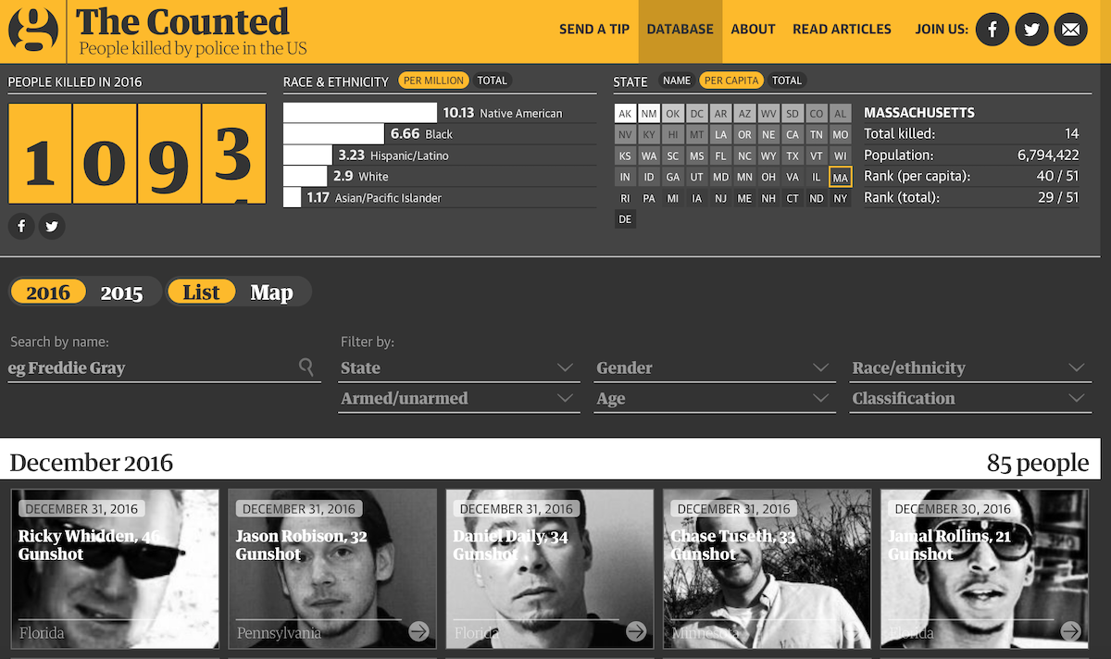Image resolution: width=1111 pixels, height=659 pixels.
Task: Share on Facebook below the 2016 counter
Action: (x=21, y=226)
